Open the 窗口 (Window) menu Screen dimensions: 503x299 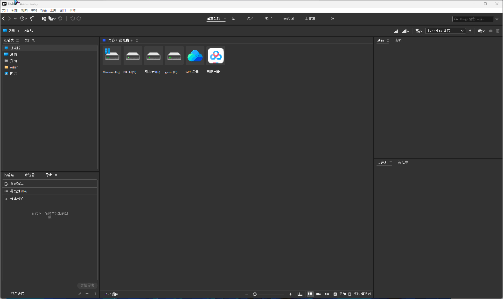pos(63,10)
